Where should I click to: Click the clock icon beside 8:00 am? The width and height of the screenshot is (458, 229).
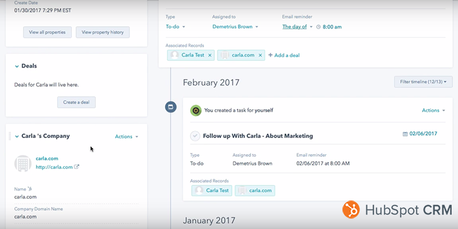(318, 27)
